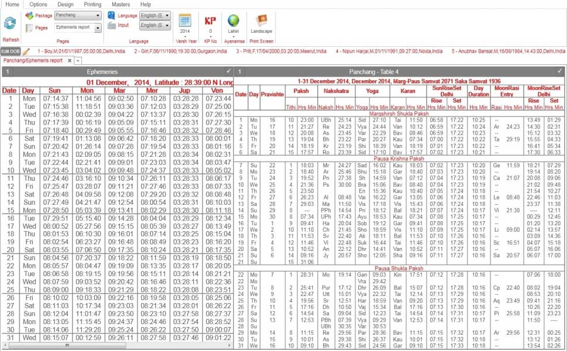Click the Nakshatra column header
The image size is (567, 351).
click(336, 91)
